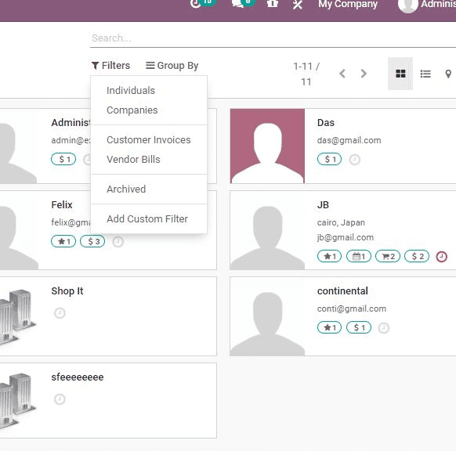Click continental opportunities star badge

[x=329, y=327]
